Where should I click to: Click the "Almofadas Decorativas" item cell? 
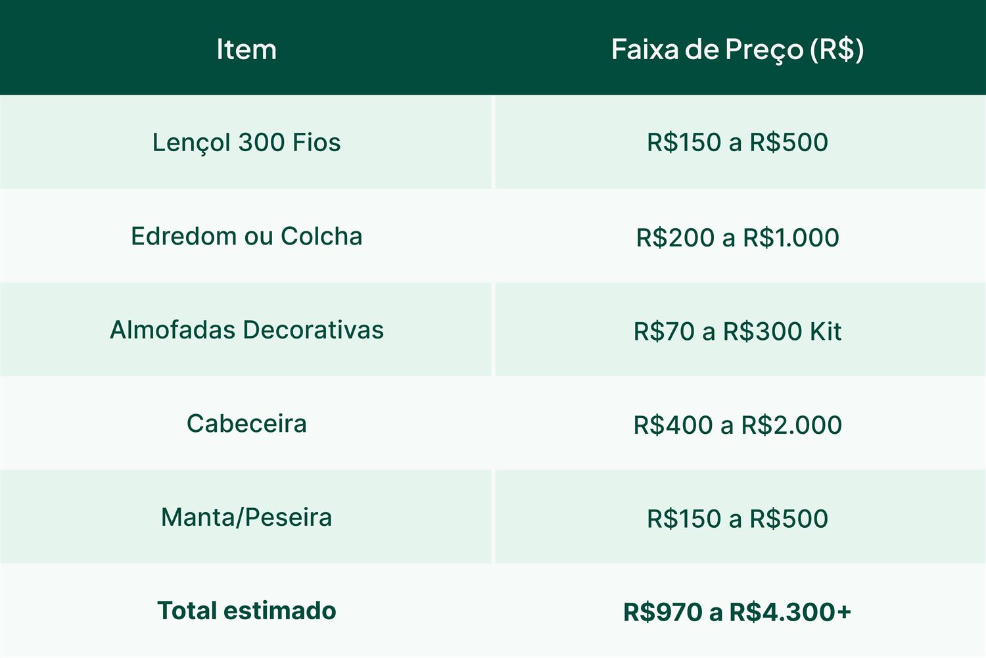246,330
